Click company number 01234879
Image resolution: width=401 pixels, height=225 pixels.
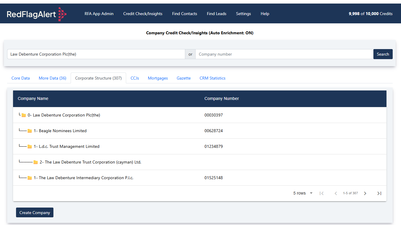[214, 147]
